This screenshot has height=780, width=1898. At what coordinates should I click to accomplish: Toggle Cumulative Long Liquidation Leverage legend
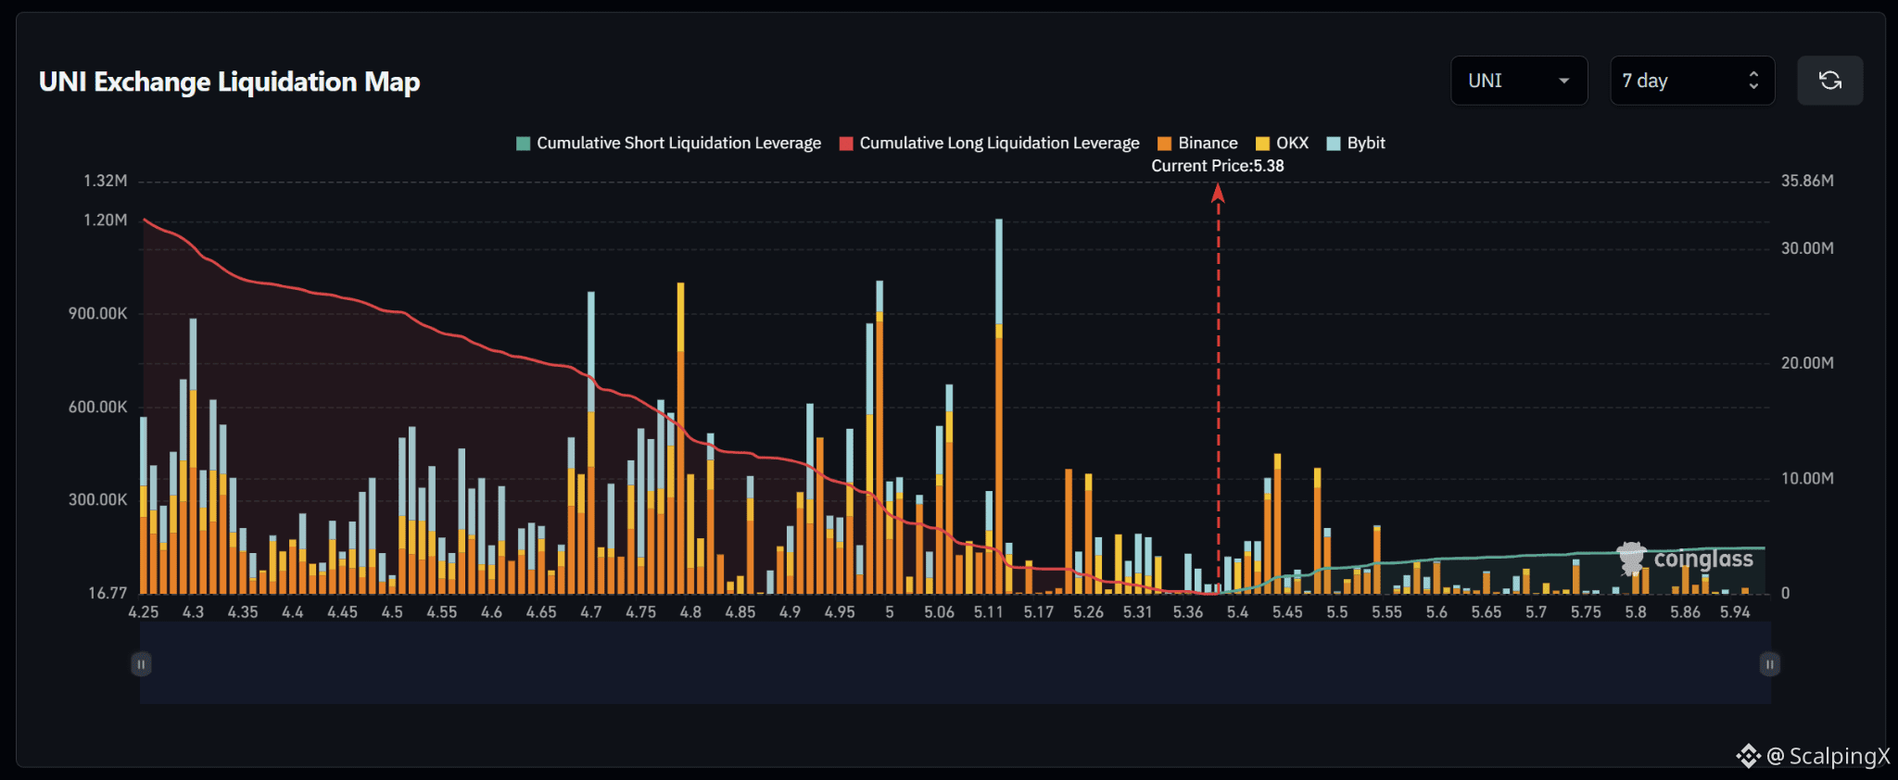[x=989, y=143]
